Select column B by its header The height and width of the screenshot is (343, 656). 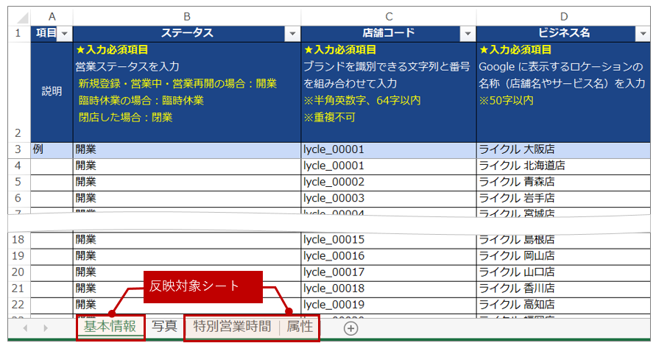click(x=186, y=16)
